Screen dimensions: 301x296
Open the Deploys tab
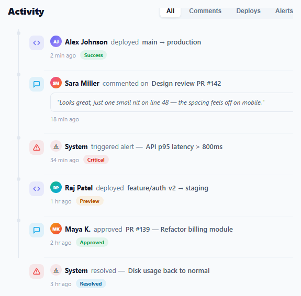(x=248, y=11)
